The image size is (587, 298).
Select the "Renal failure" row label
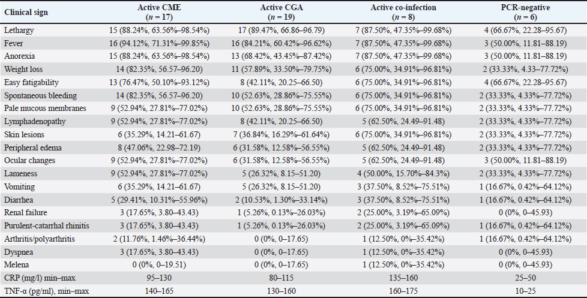click(23, 212)
